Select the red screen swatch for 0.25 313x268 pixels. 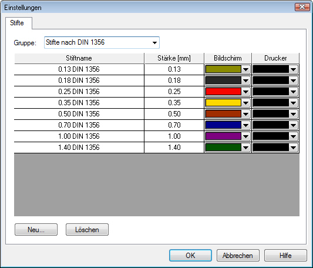tap(223, 92)
